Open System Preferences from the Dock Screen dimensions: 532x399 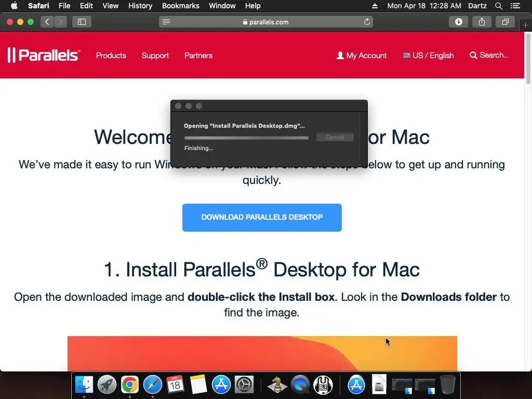point(244,385)
